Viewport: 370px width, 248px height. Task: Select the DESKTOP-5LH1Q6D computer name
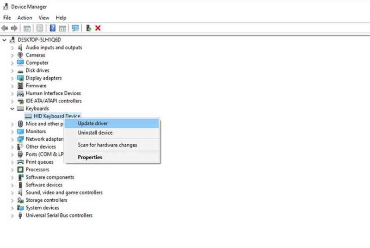pyautogui.click(x=39, y=40)
